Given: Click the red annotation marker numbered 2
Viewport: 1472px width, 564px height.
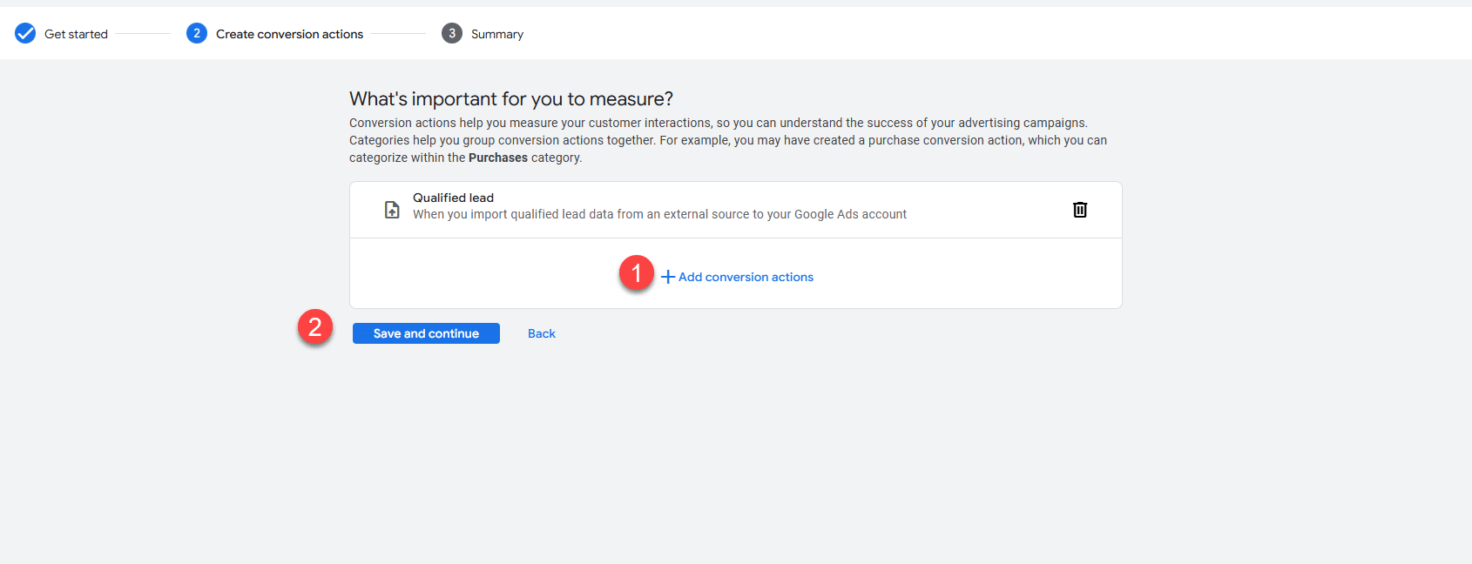Looking at the screenshot, I should (315, 327).
